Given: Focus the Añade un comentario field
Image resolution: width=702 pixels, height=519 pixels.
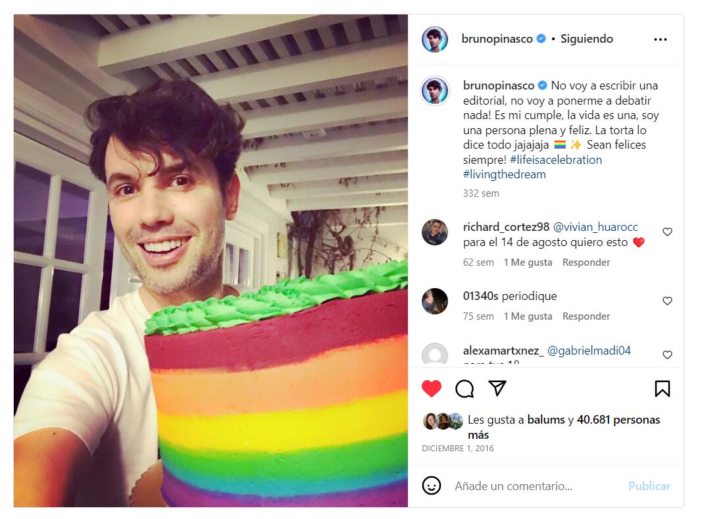Looking at the screenshot, I should (538, 486).
